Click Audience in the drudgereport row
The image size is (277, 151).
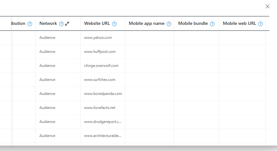[x=47, y=122]
